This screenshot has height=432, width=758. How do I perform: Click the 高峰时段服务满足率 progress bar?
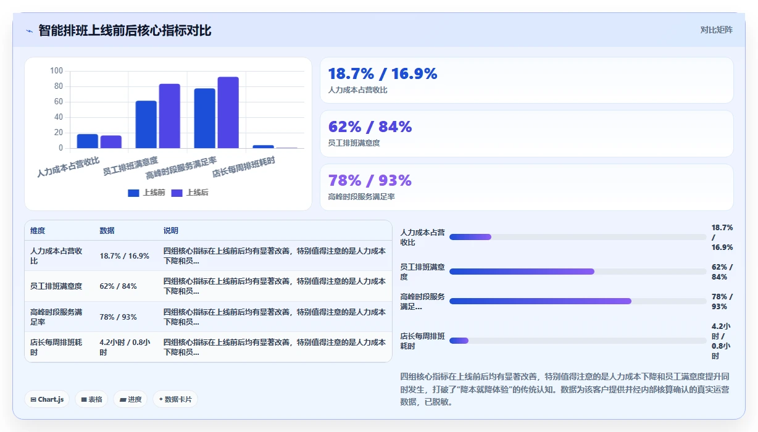click(578, 301)
